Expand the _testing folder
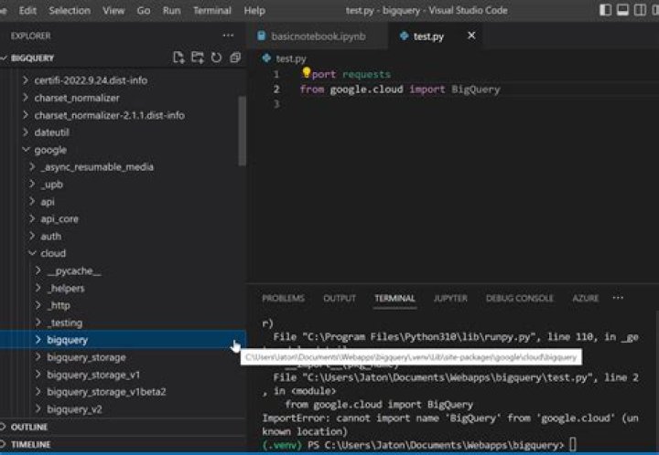 [x=122, y=323]
